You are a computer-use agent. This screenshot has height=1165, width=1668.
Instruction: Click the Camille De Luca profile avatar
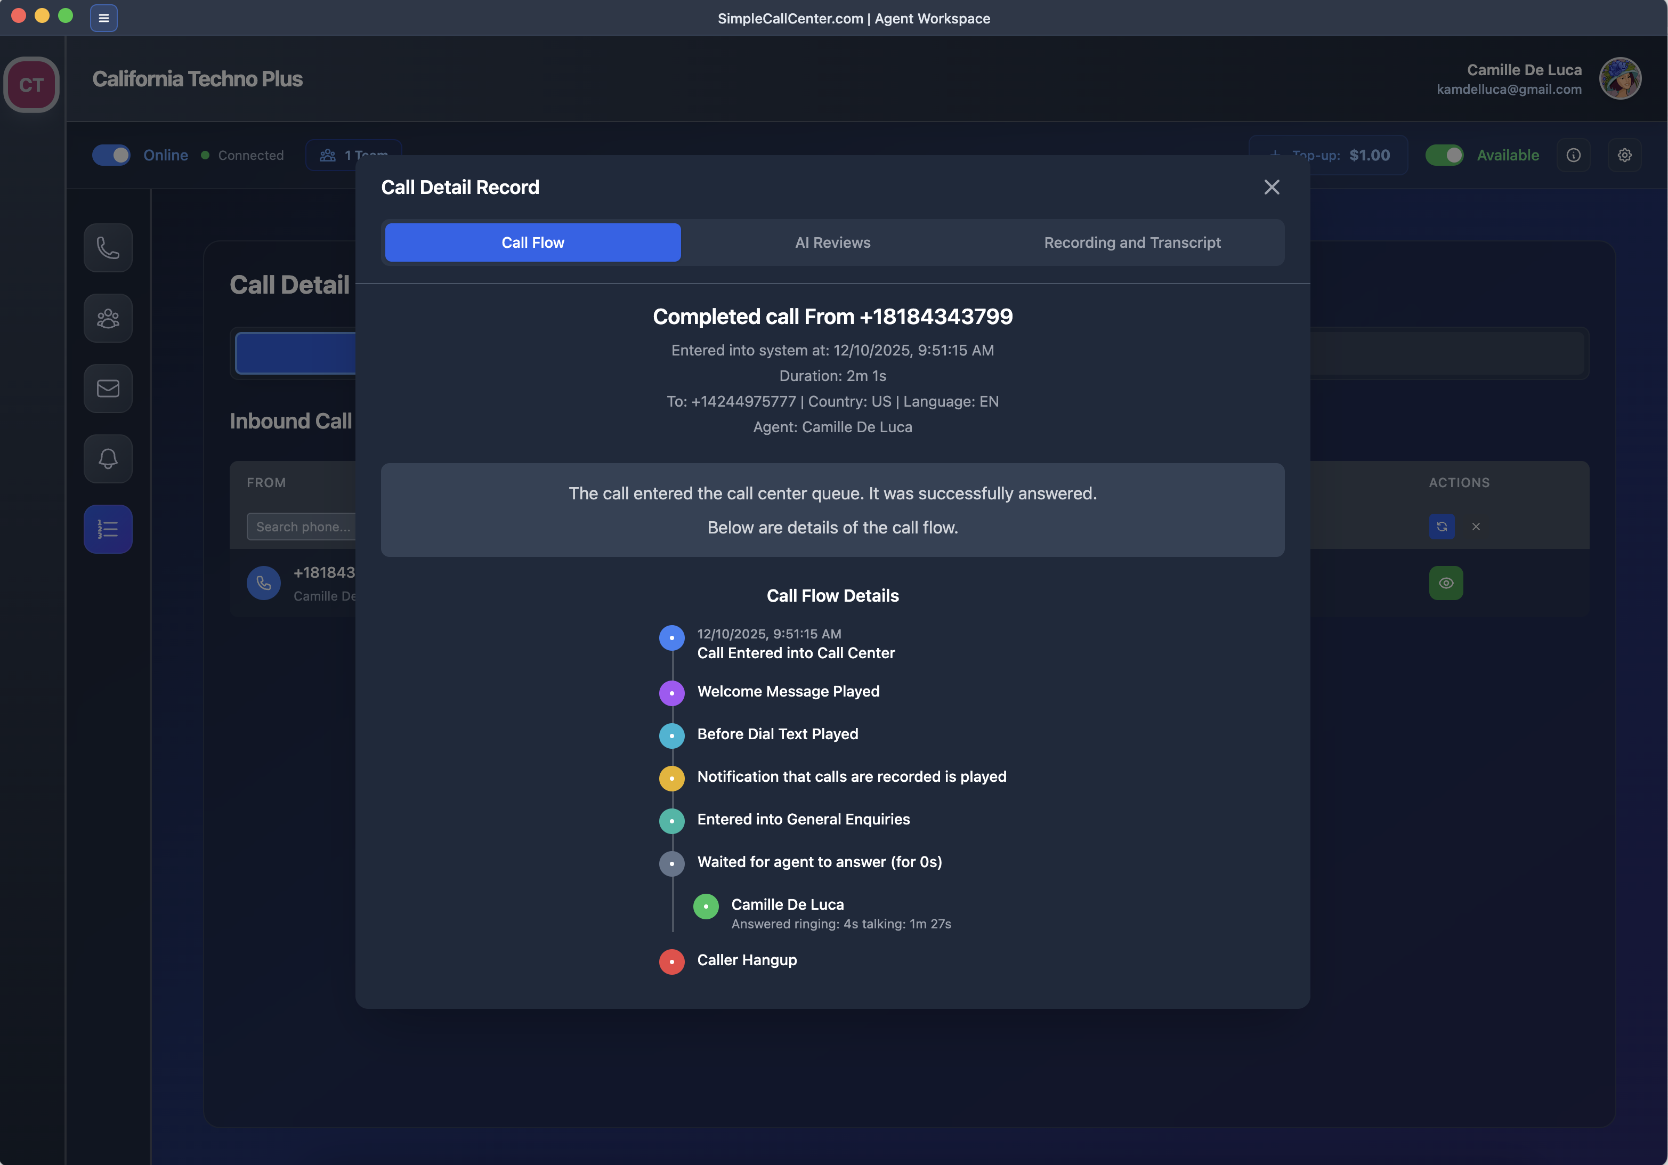click(1620, 78)
